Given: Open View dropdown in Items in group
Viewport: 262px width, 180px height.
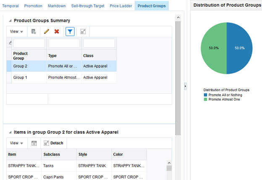Looking at the screenshot, I should (x=16, y=143).
